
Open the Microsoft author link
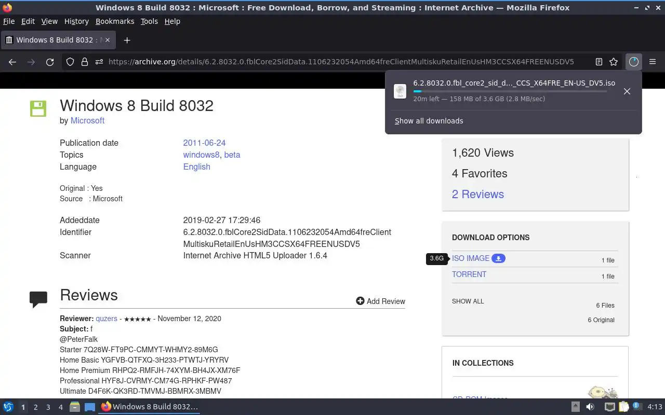click(87, 120)
